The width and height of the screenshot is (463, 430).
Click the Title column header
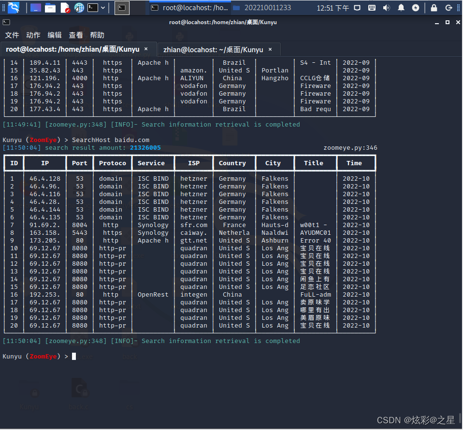[x=314, y=163]
